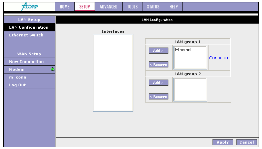Apply the LAN configuration changes
262x149 pixels.
pyautogui.click(x=223, y=142)
